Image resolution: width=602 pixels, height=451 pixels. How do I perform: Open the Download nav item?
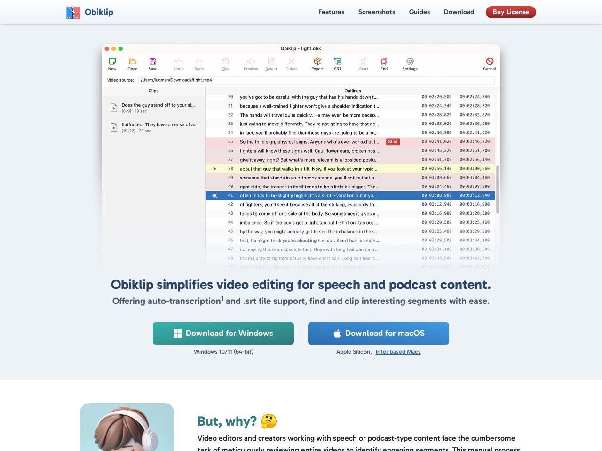[459, 12]
